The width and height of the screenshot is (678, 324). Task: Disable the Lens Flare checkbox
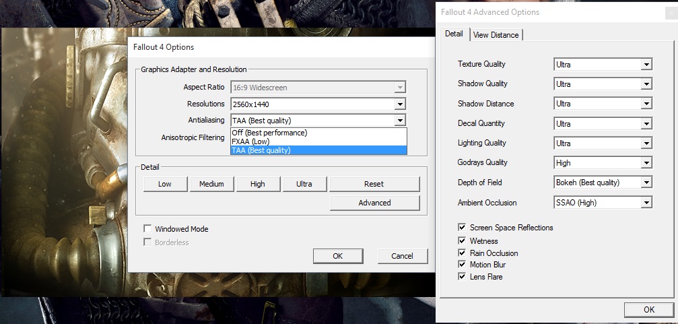tap(462, 276)
